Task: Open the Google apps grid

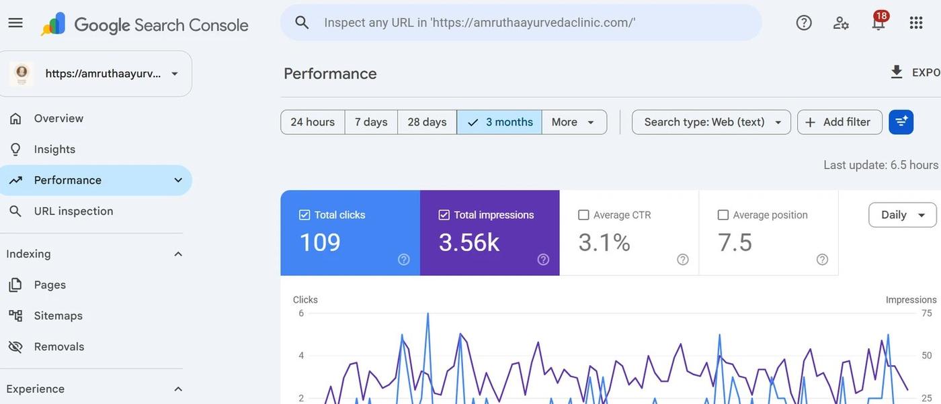Action: (x=916, y=23)
